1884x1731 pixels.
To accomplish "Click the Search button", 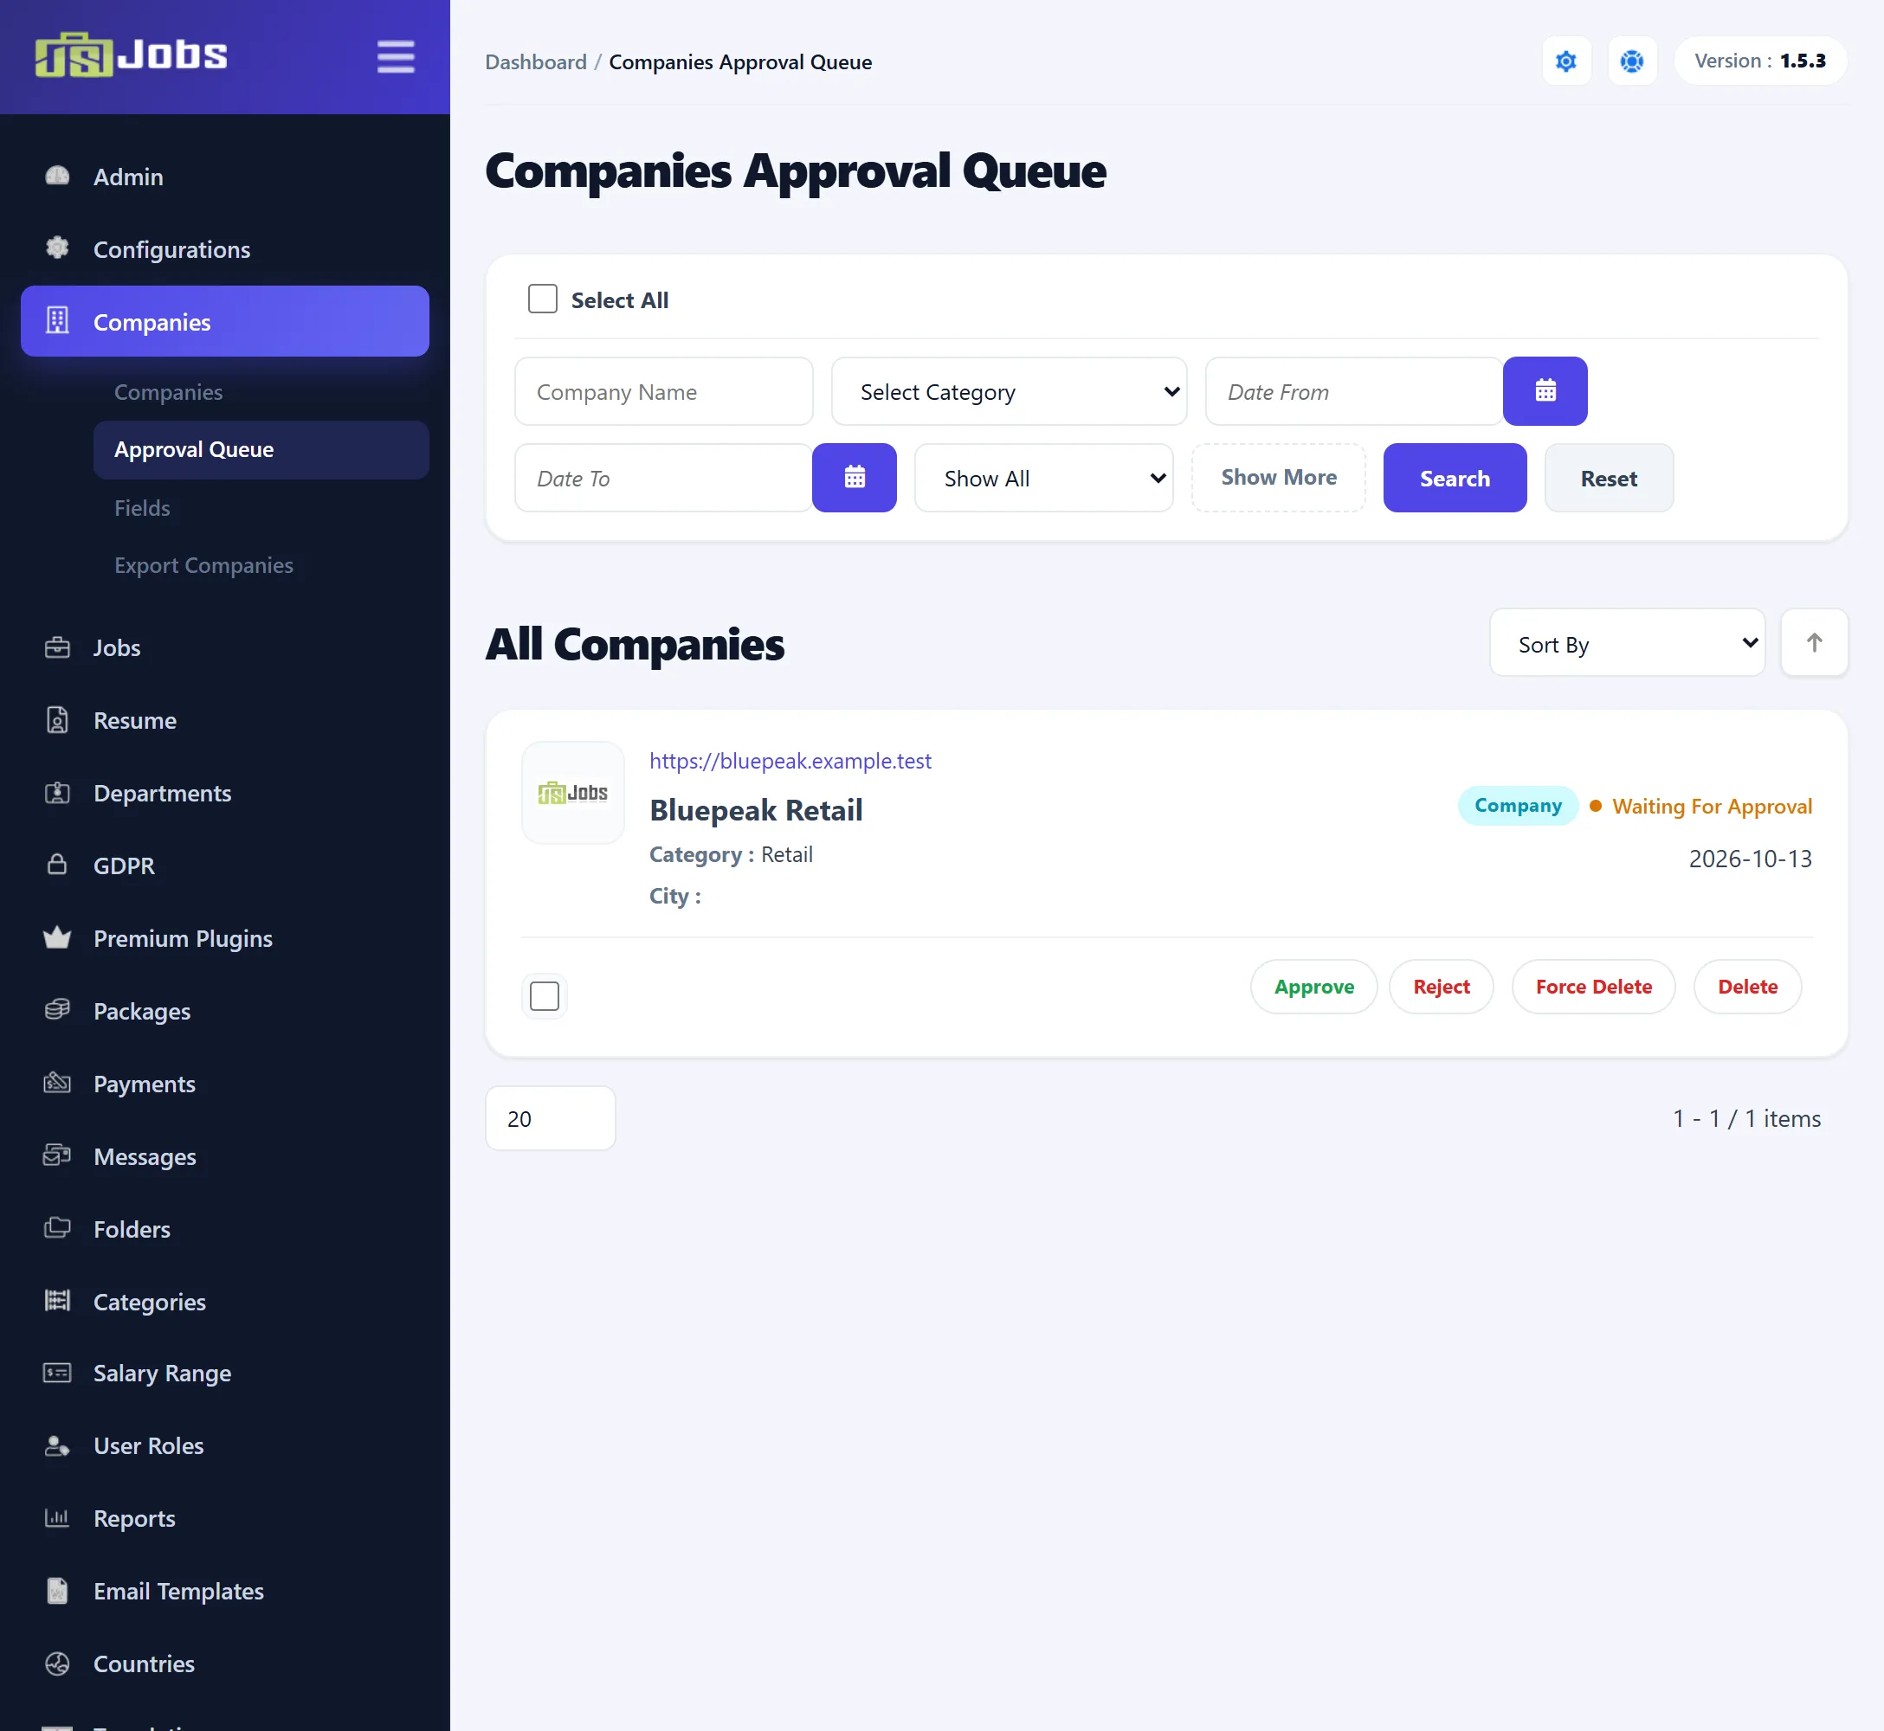I will [x=1454, y=478].
